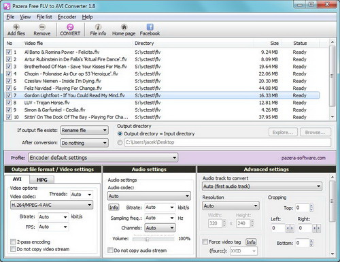Open the FPS dropdown
The image size is (340, 262).
tap(53, 227)
